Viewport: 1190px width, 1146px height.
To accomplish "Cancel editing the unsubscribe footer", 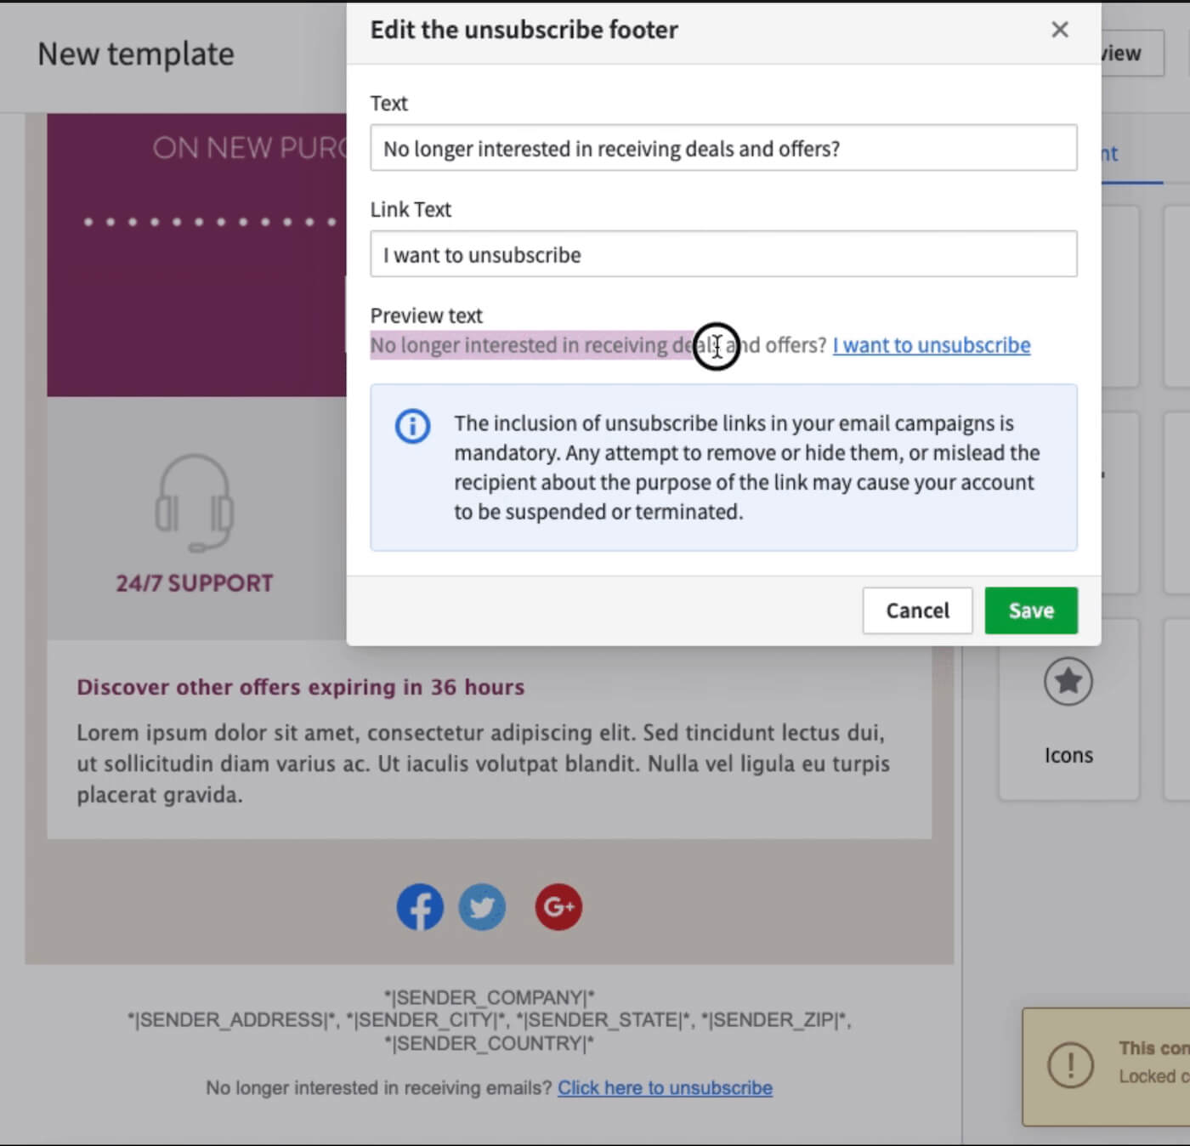I will 917,610.
